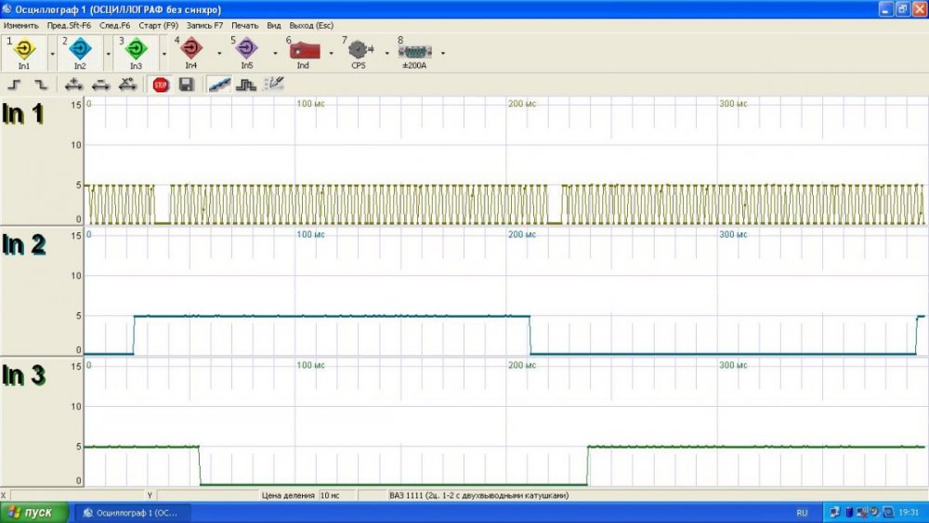Enable the In4 red channel input
The width and height of the screenshot is (929, 523).
pyautogui.click(x=190, y=51)
